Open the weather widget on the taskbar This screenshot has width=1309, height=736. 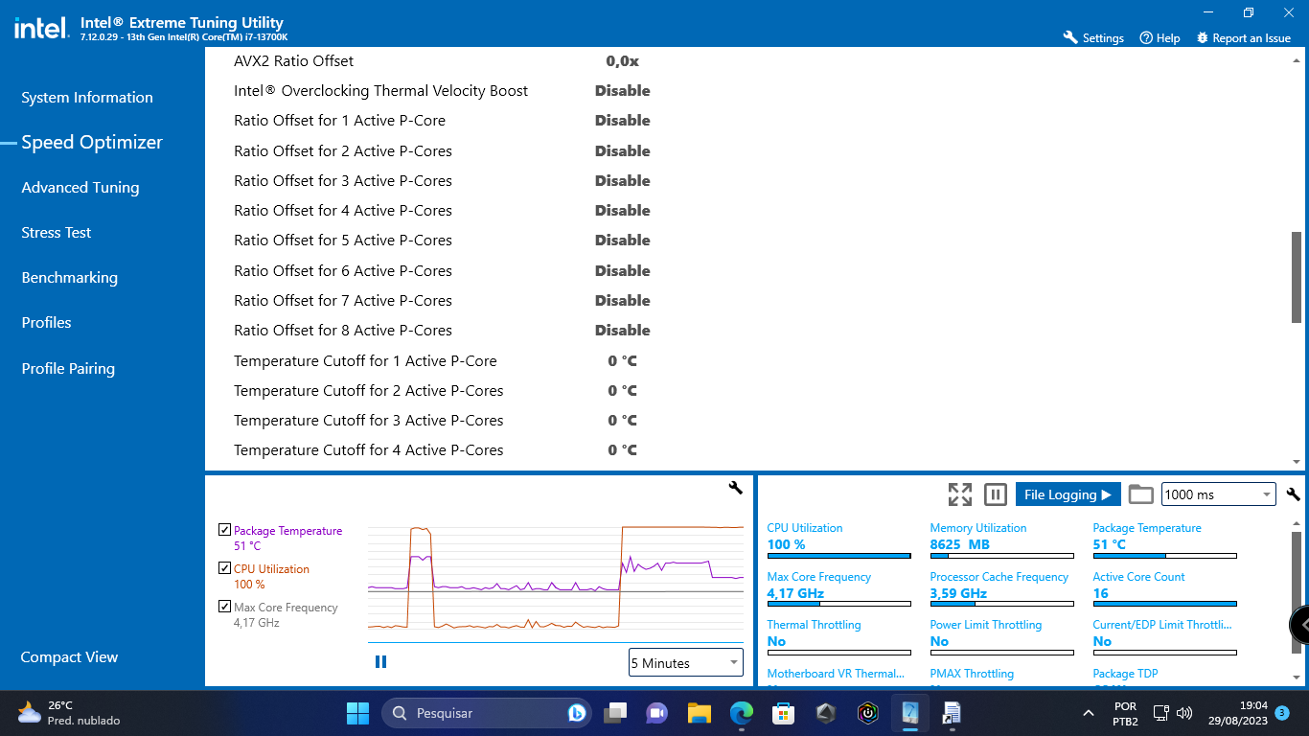69,713
